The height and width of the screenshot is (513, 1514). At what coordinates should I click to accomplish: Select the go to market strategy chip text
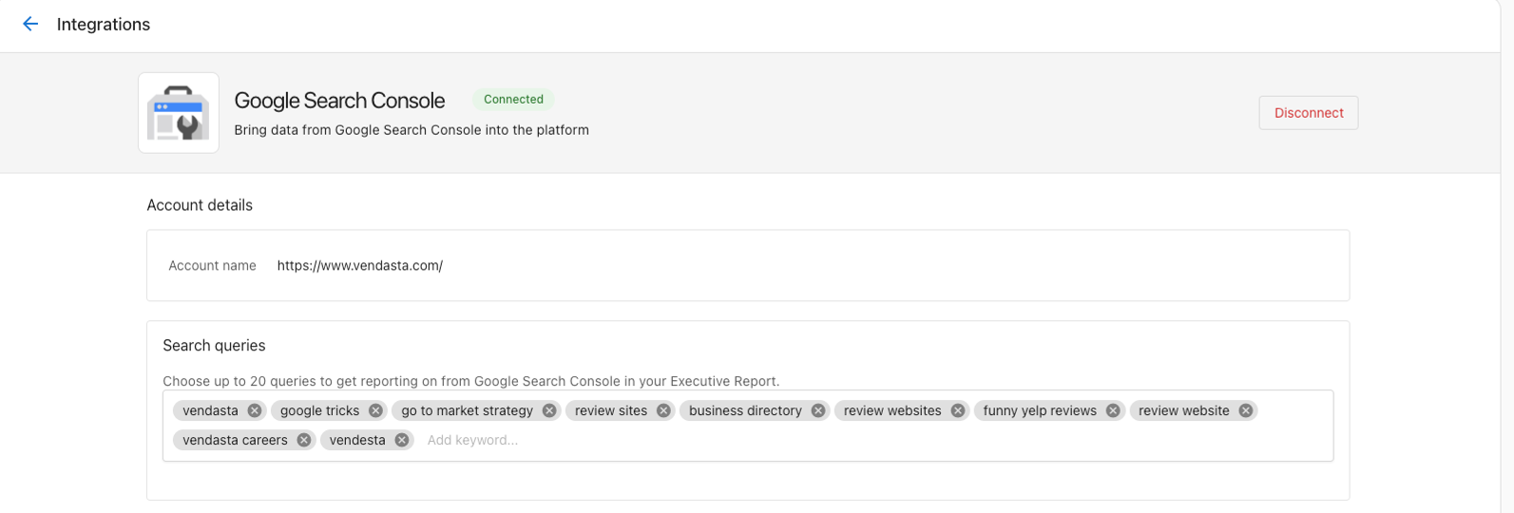467,411
